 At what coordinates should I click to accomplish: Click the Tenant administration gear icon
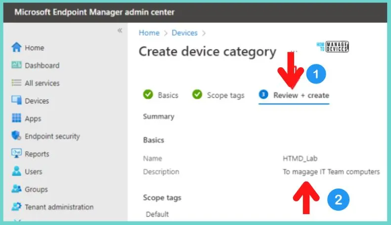click(x=16, y=206)
